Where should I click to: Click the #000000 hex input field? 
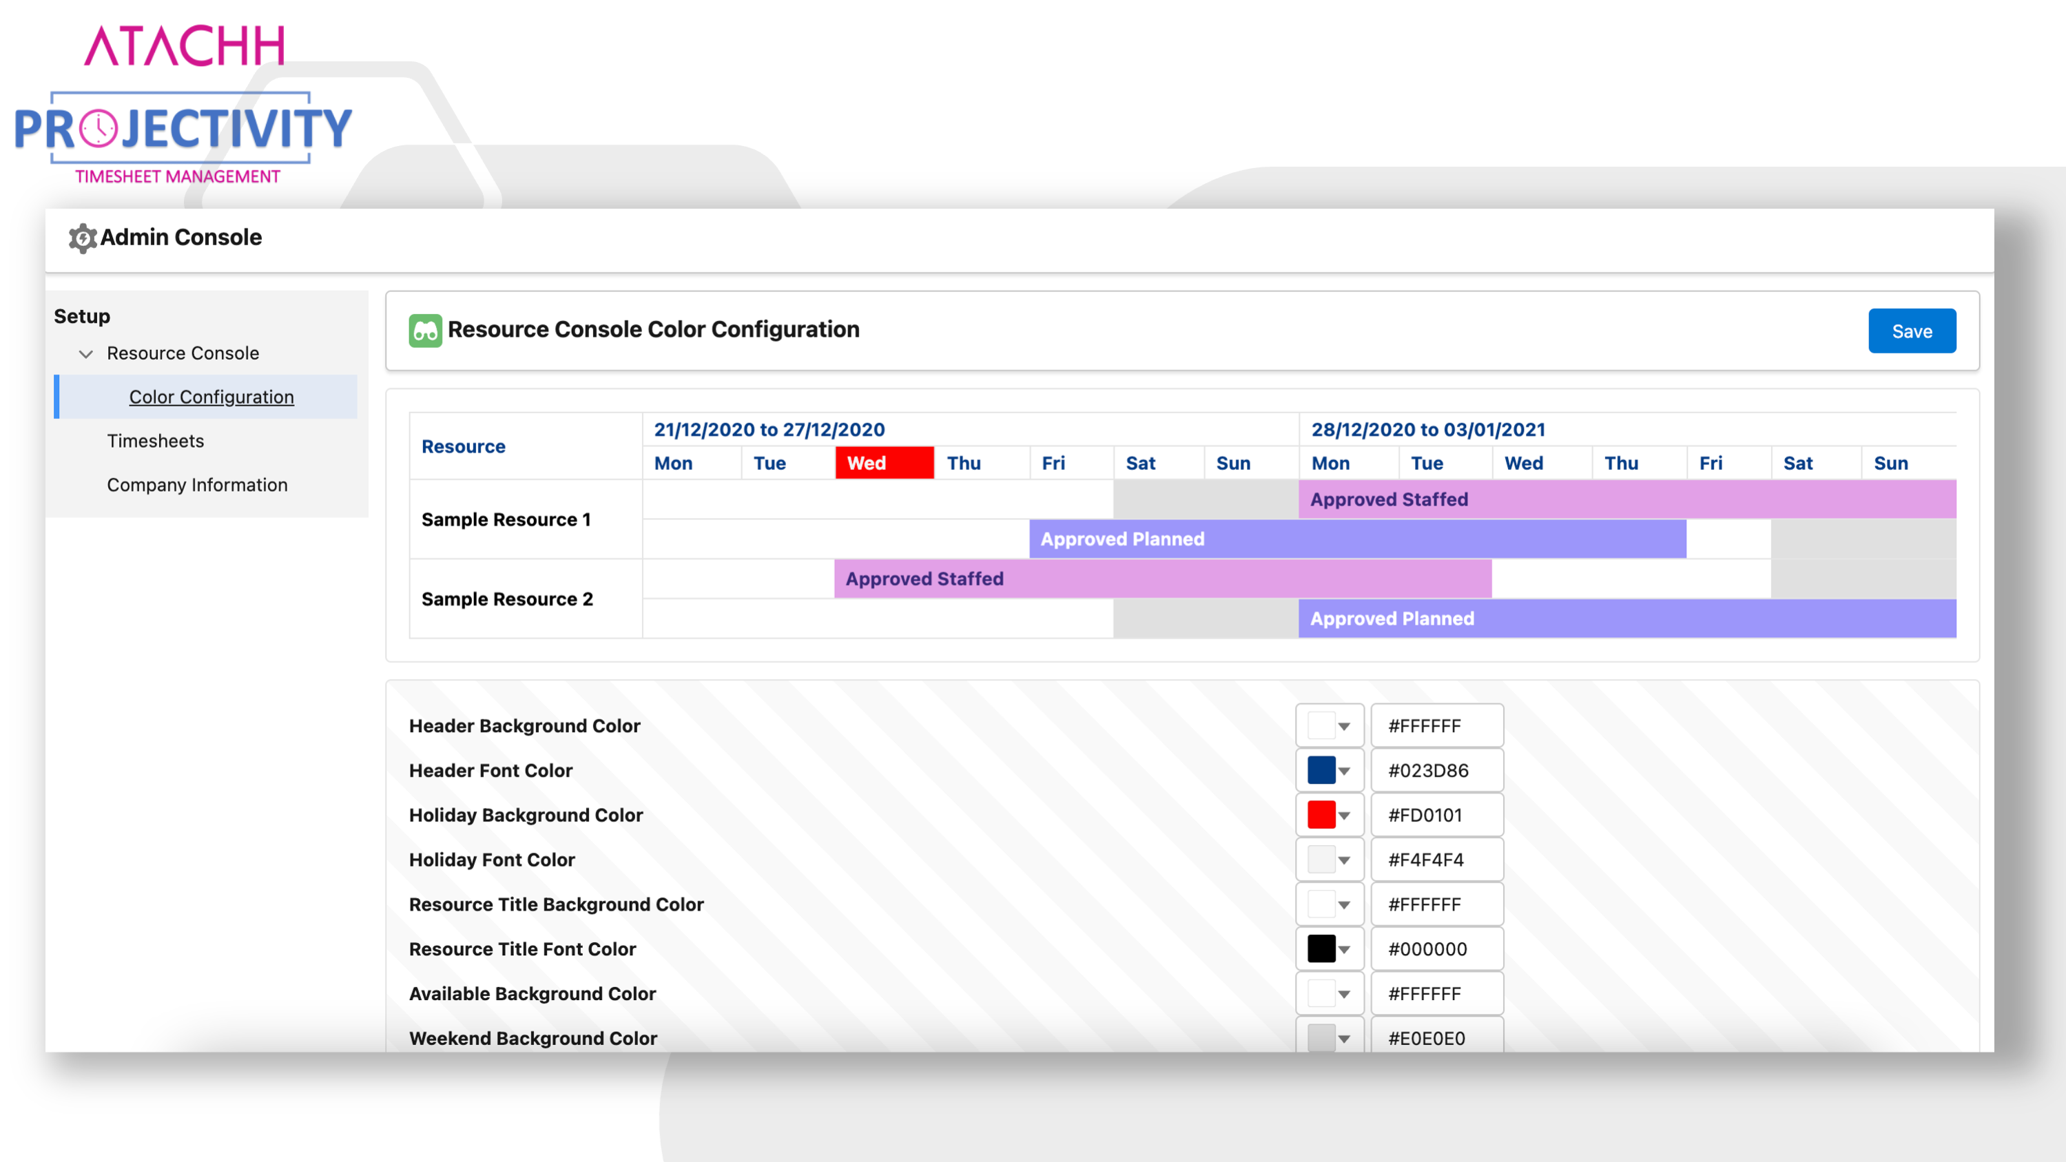tap(1436, 948)
